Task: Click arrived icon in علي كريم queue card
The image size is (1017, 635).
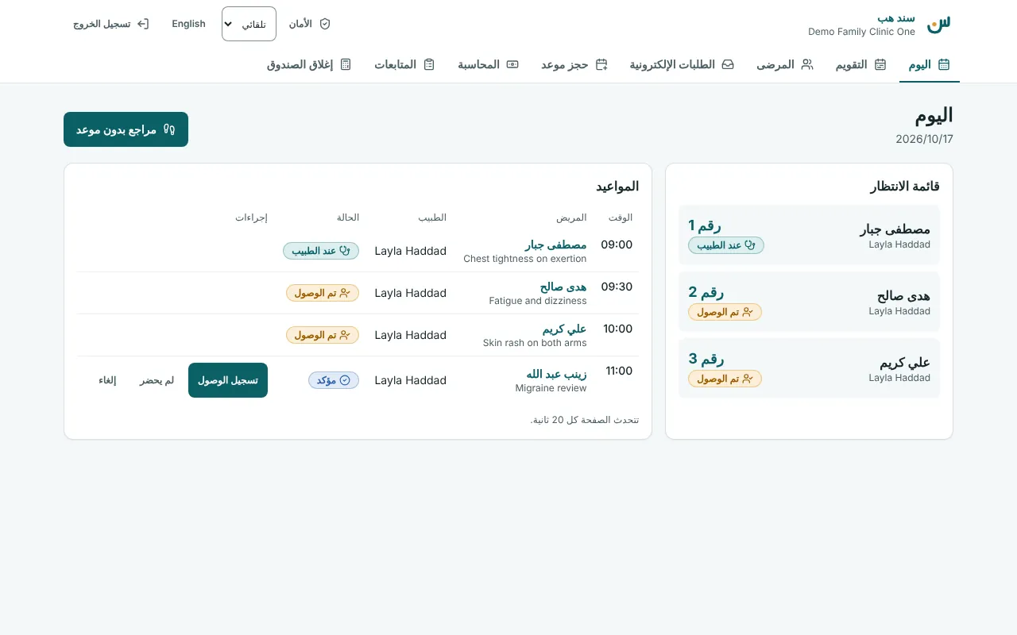Action: (748, 379)
